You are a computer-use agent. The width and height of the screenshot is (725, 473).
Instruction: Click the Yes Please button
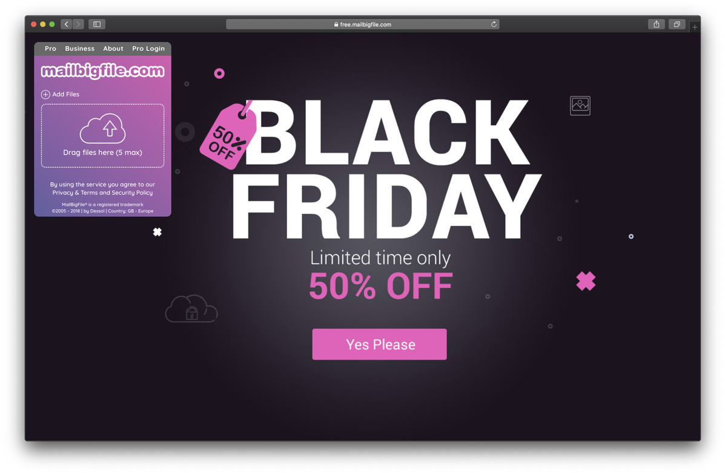380,344
